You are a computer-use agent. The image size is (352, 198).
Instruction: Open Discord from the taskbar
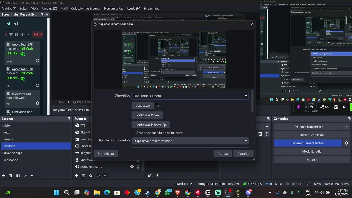point(248,193)
